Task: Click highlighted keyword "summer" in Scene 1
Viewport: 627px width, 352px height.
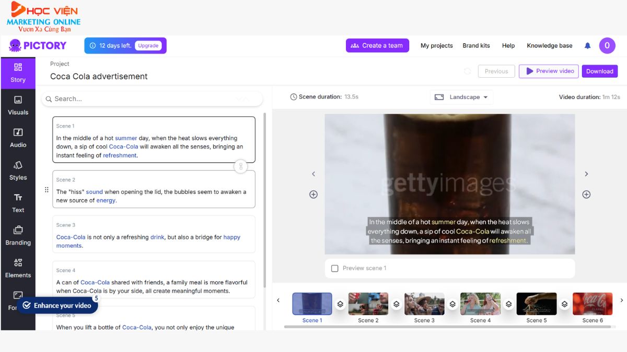Action: tap(126, 138)
